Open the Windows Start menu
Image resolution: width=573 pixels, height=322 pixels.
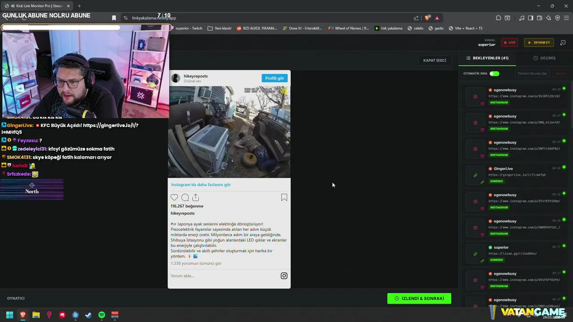(x=9, y=315)
